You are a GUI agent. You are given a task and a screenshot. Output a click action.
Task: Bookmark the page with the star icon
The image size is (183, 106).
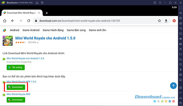click(x=159, y=21)
